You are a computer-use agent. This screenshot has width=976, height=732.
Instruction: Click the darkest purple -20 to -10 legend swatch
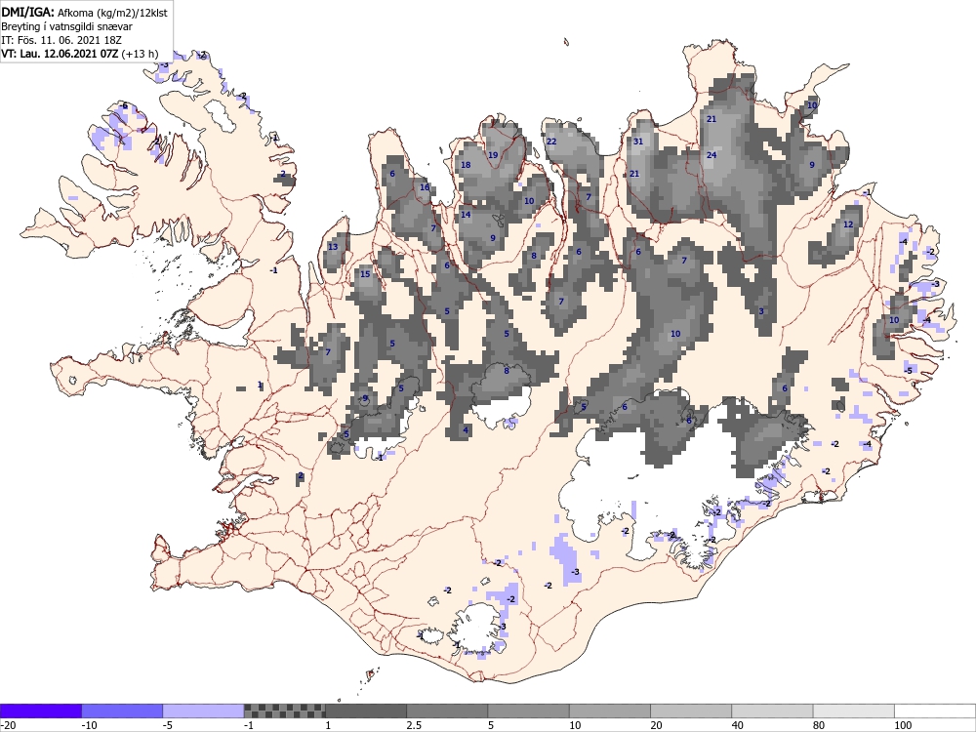click(x=40, y=711)
